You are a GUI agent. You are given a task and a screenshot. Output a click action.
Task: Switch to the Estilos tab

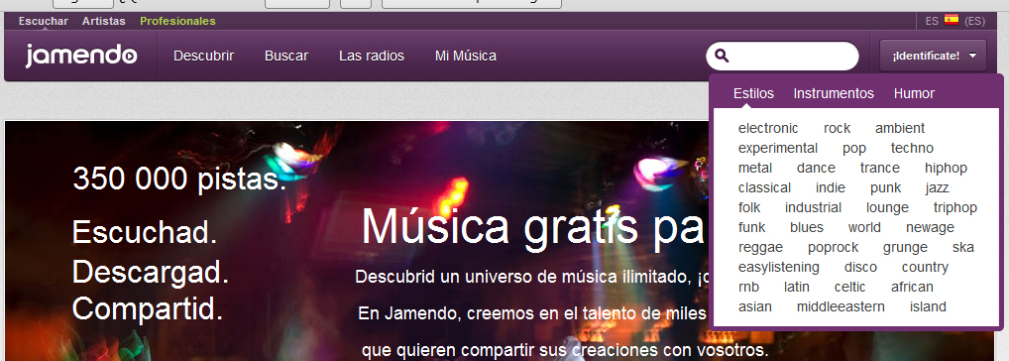pos(753,93)
